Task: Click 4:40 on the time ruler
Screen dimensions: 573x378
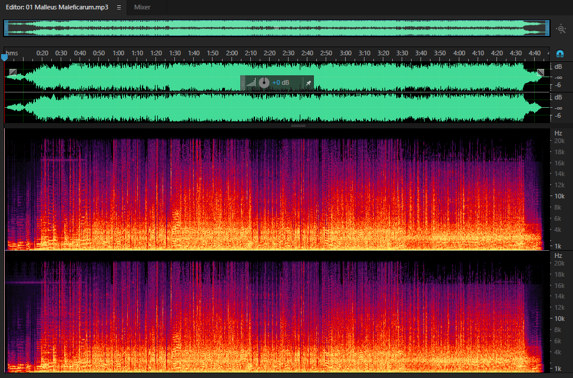Action: pyautogui.click(x=535, y=53)
